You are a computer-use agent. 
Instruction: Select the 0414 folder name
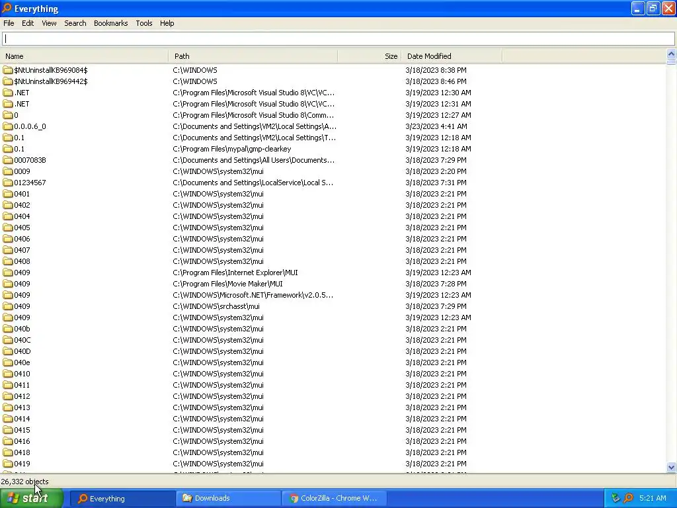point(22,419)
